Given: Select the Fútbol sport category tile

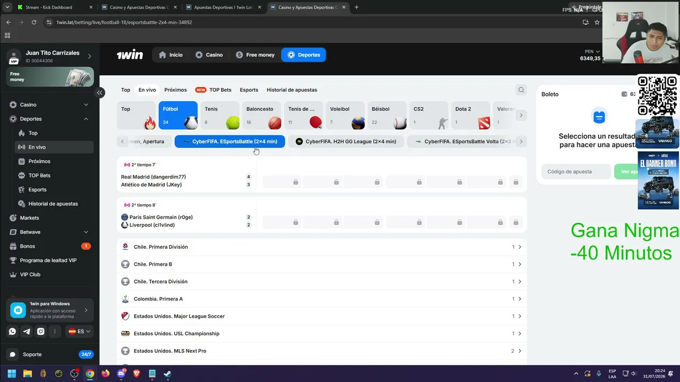Looking at the screenshot, I should point(178,115).
